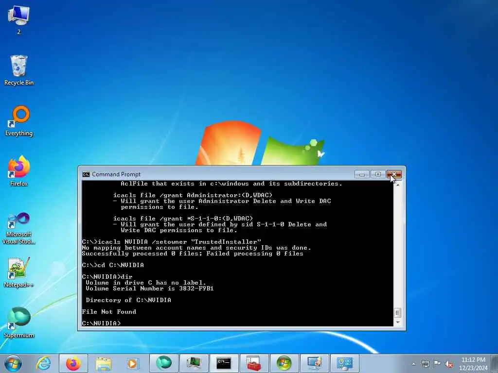Open the clock showing 11:12 PM
Viewport: 498px width, 373px height.
(x=473, y=363)
